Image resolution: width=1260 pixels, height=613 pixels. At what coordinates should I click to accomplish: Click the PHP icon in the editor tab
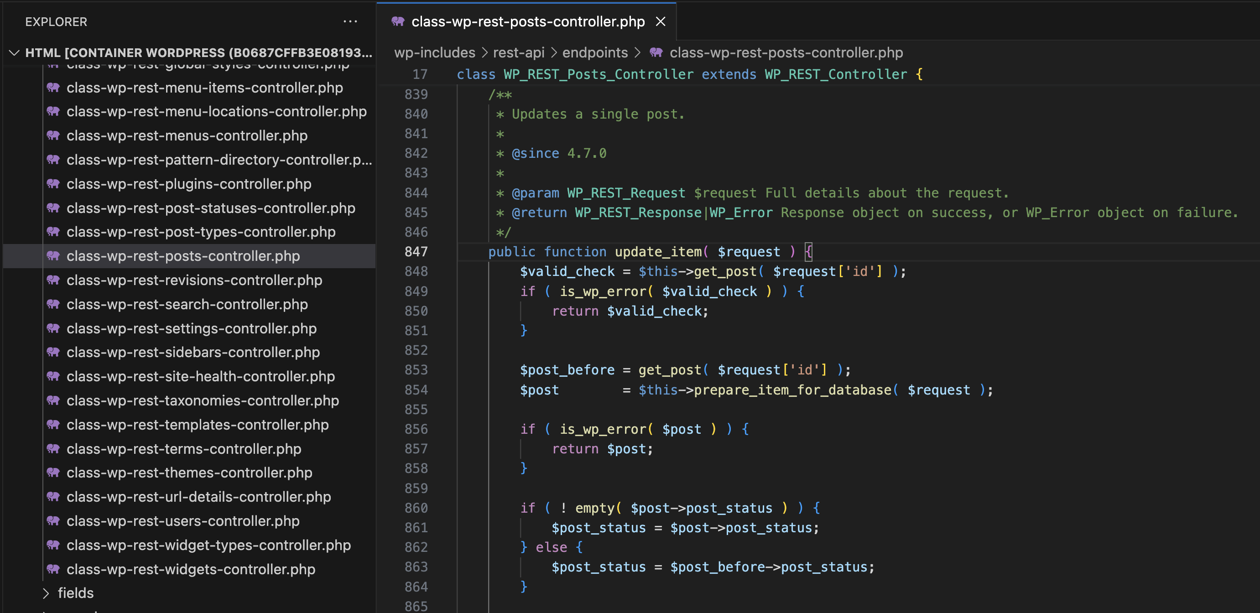(x=398, y=21)
